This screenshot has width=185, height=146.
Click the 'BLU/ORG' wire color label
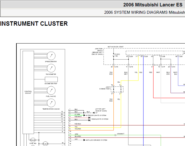[x=168, y=73]
